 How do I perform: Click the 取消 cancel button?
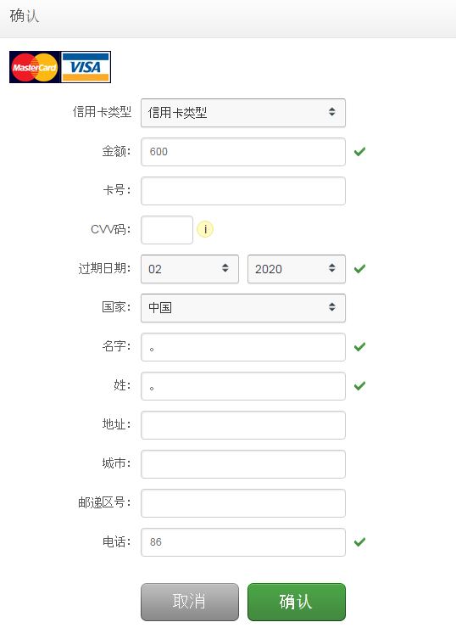click(x=190, y=602)
